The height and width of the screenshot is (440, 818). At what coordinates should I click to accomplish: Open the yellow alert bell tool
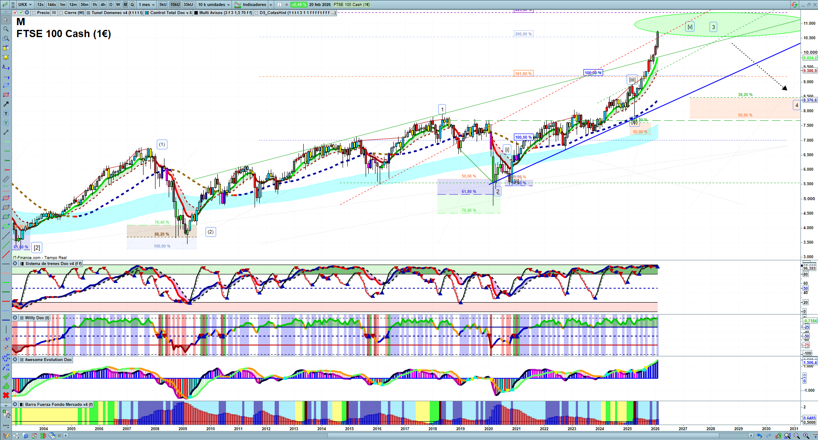tap(6, 57)
